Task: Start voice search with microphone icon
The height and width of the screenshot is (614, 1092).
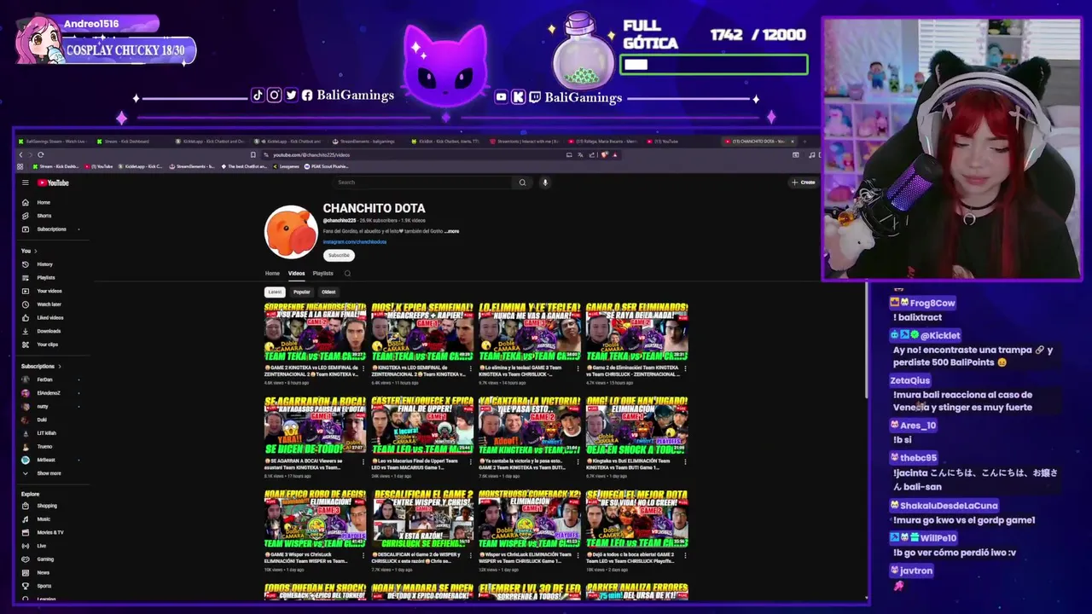Action: pyautogui.click(x=544, y=182)
